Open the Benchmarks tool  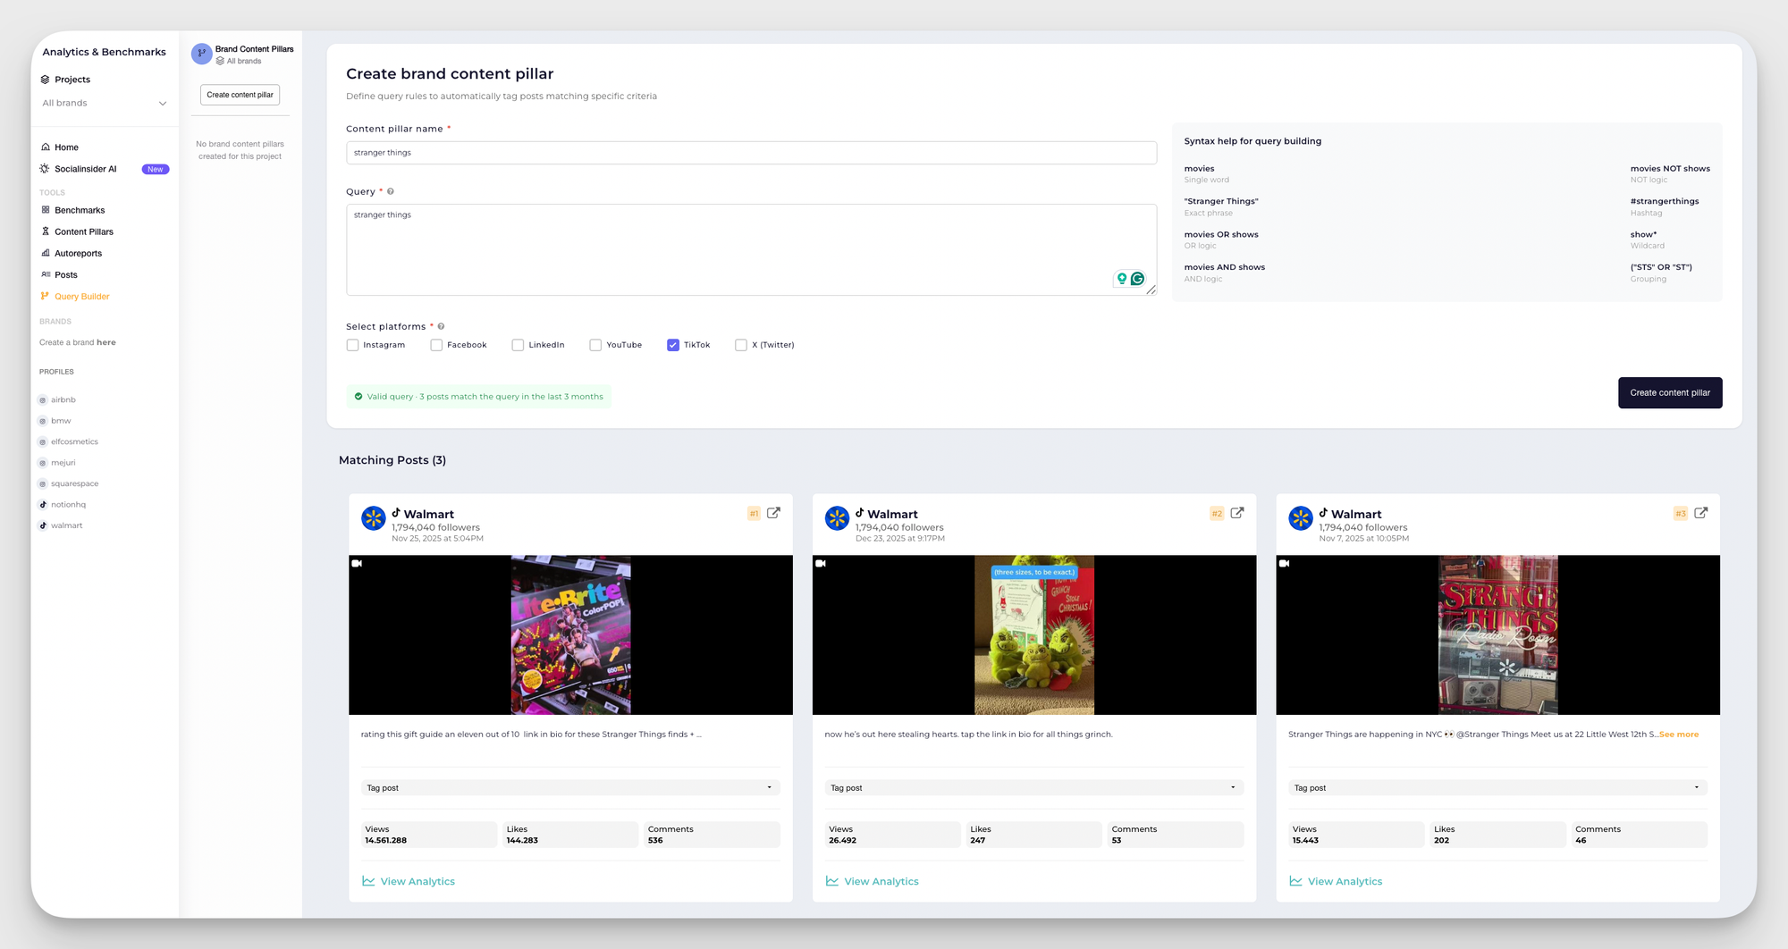79,210
